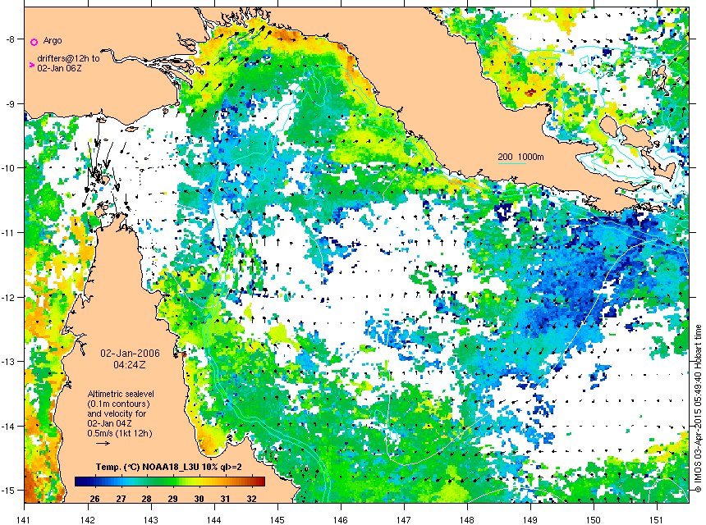Viewport: 706px width, 525px height.
Task: Click the magenta Argo circle legend marker
Action: coord(34,43)
